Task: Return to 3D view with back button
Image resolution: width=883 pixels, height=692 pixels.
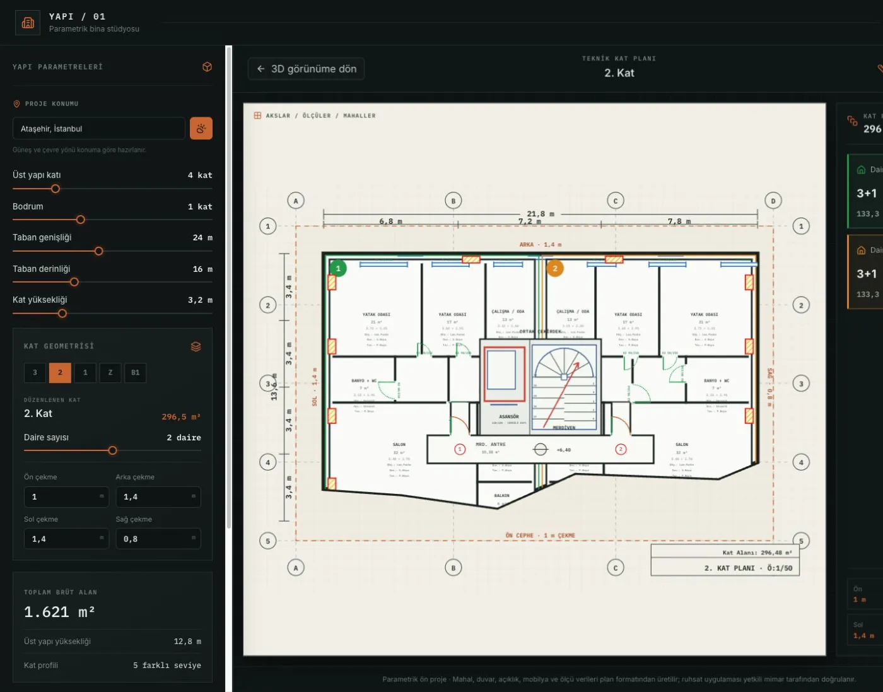Action: (x=307, y=69)
